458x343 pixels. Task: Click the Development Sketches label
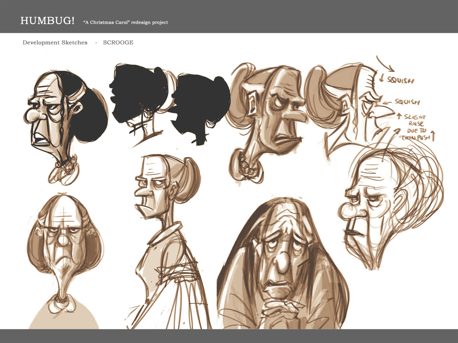click(55, 42)
